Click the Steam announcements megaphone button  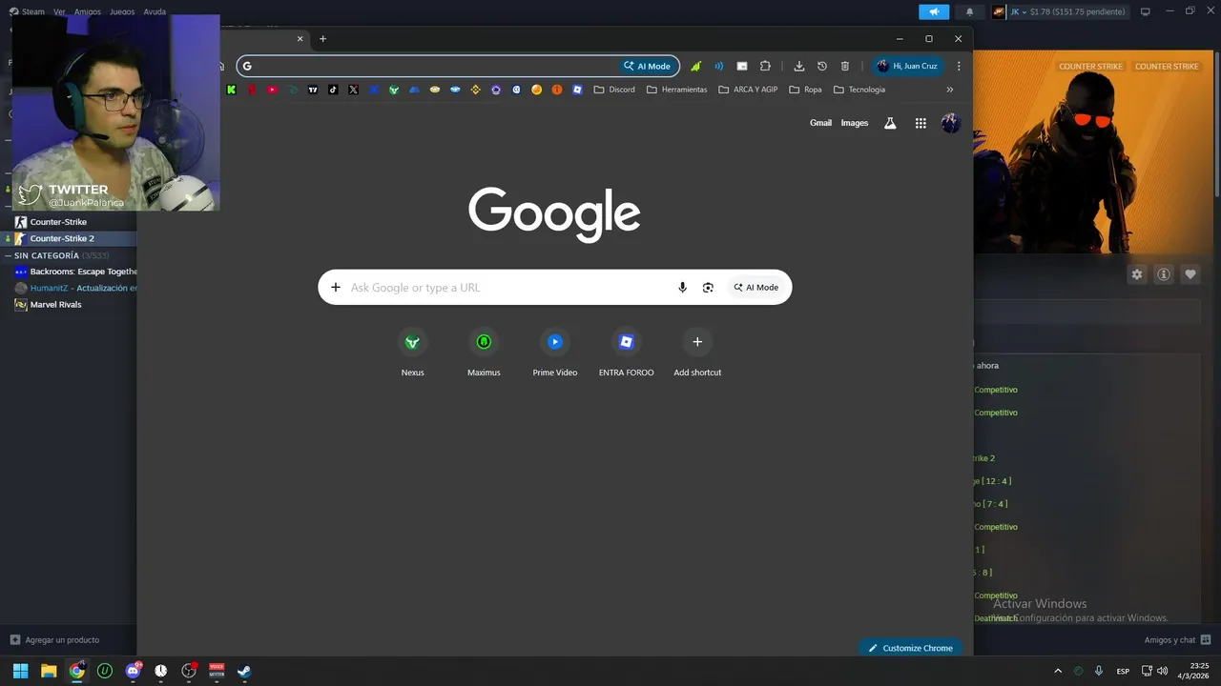click(x=934, y=11)
